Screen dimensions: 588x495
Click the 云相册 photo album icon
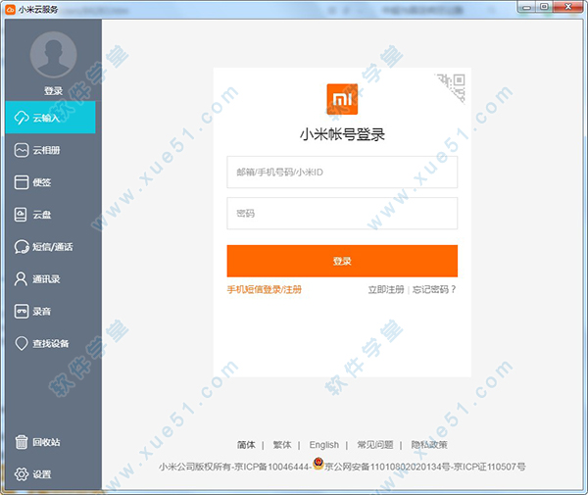pos(22,150)
